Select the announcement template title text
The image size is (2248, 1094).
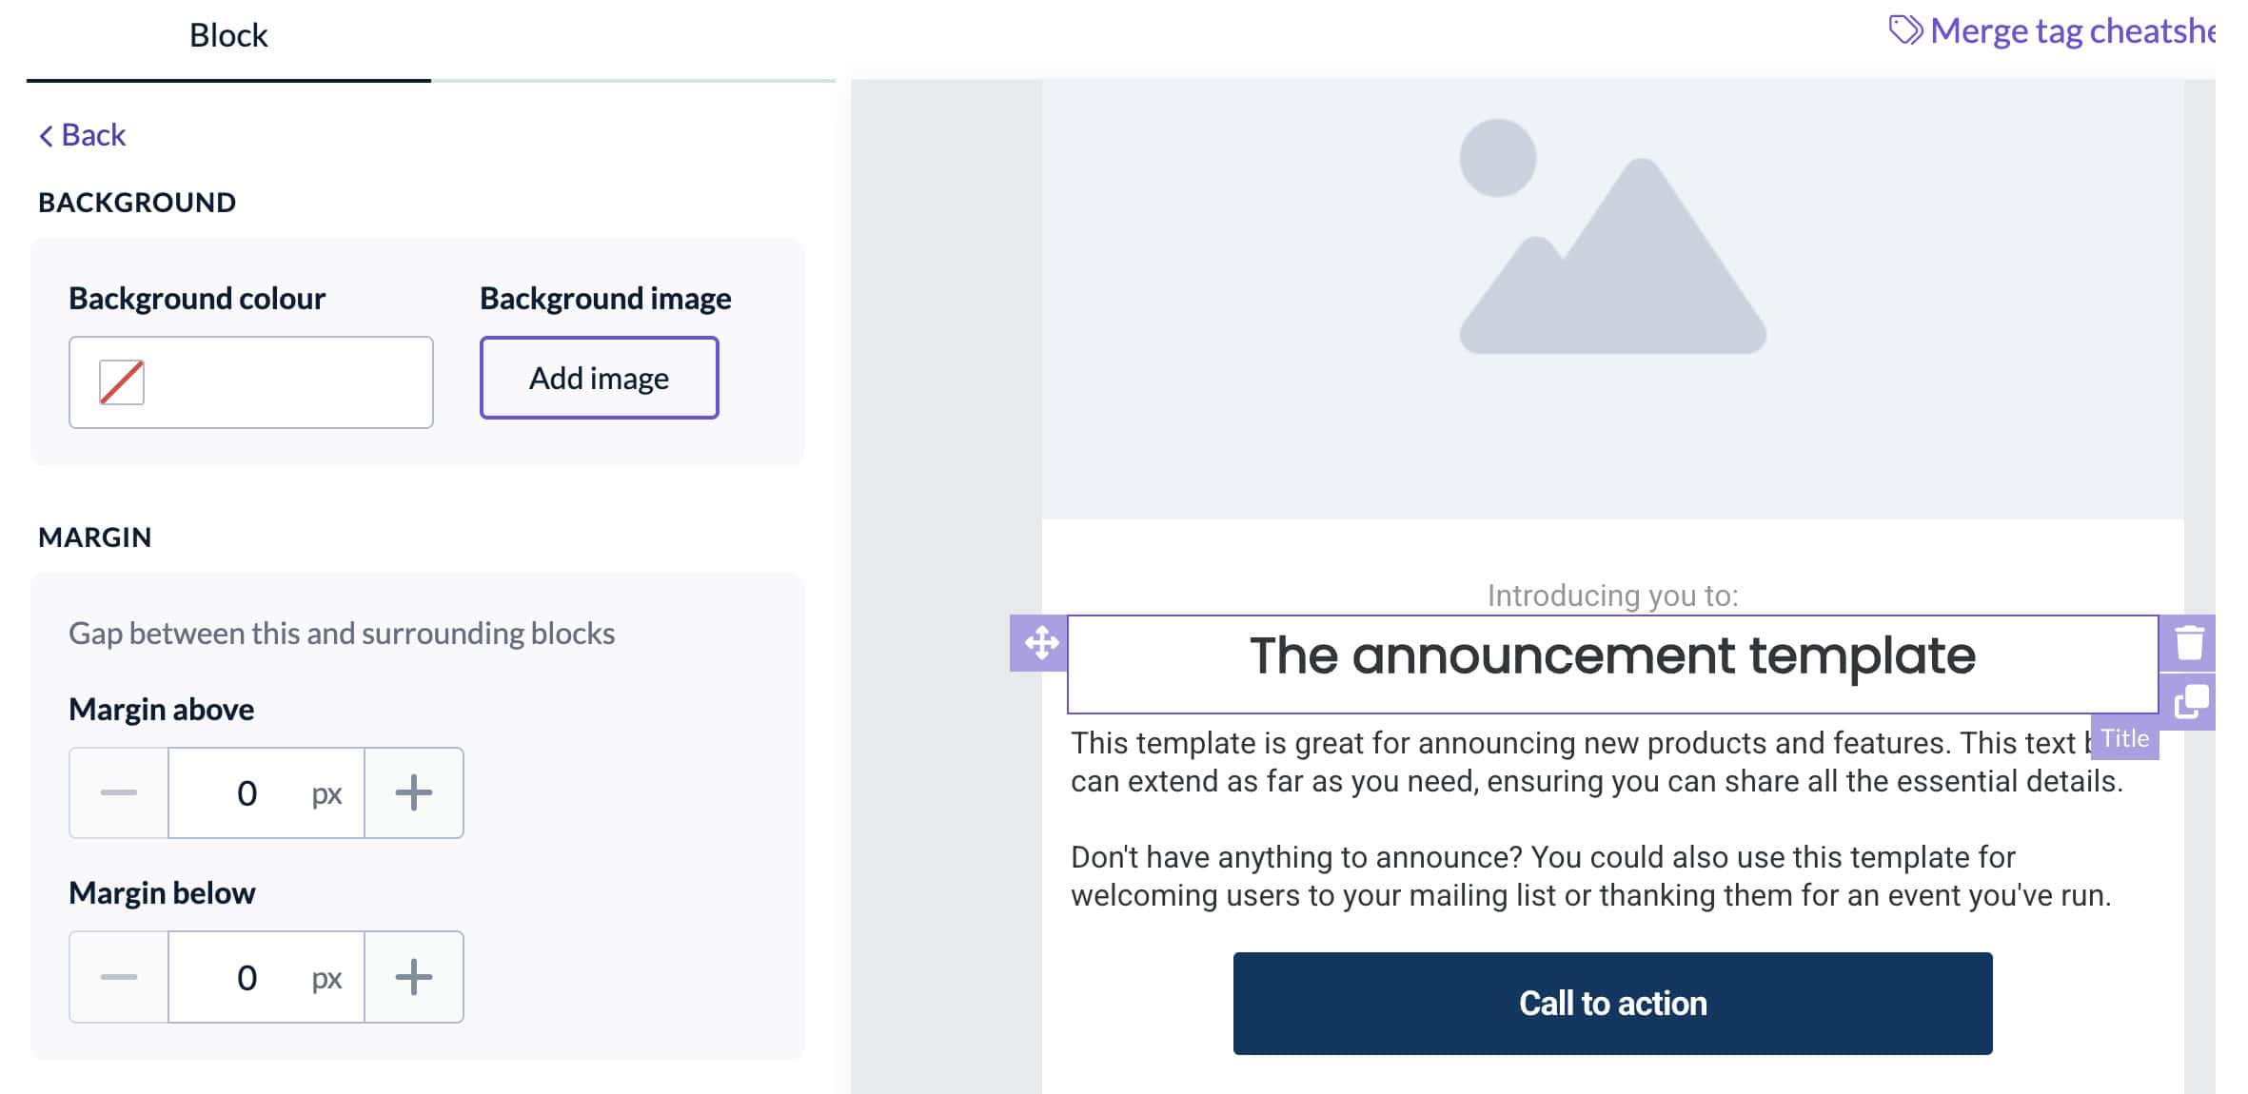(1612, 654)
